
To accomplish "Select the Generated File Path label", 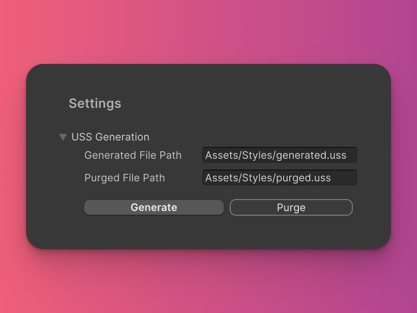I will click(x=133, y=155).
